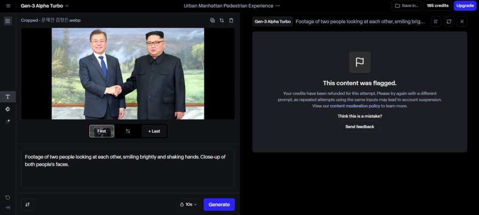Dismiss the flagged result with X

[462, 21]
